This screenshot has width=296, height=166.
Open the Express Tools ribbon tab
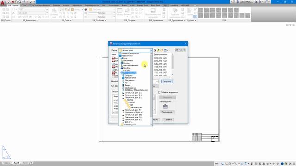[143, 6]
